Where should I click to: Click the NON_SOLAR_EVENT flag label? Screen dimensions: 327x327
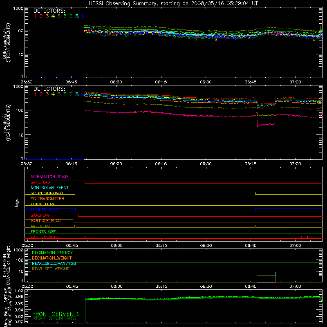[49, 188]
